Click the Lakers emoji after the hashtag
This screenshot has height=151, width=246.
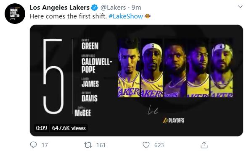click(148, 16)
